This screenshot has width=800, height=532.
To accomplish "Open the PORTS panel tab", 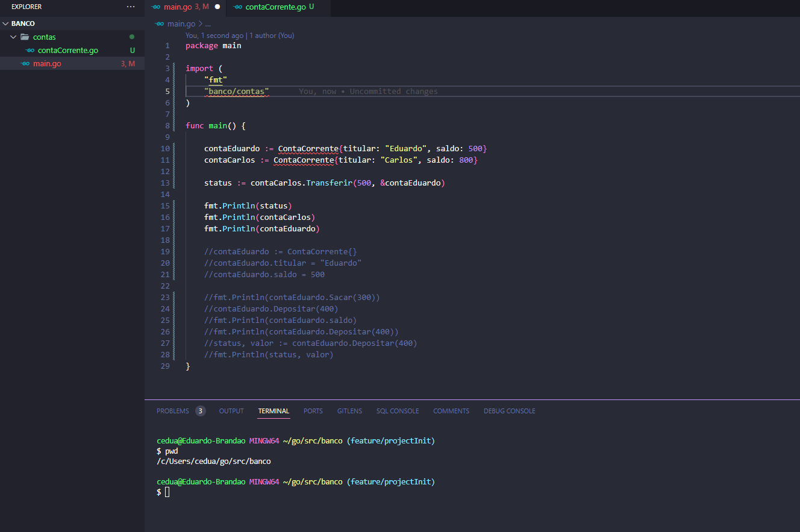I will pos(313,411).
